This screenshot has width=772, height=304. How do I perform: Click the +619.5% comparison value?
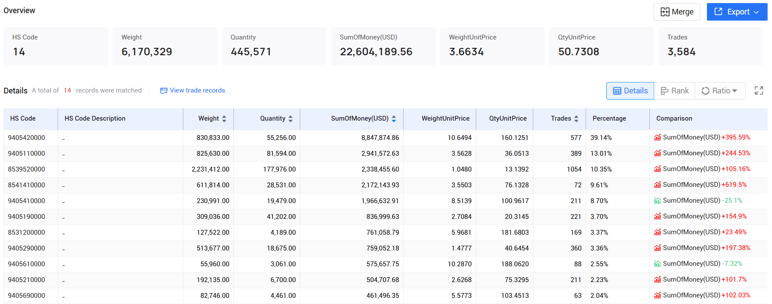point(734,185)
